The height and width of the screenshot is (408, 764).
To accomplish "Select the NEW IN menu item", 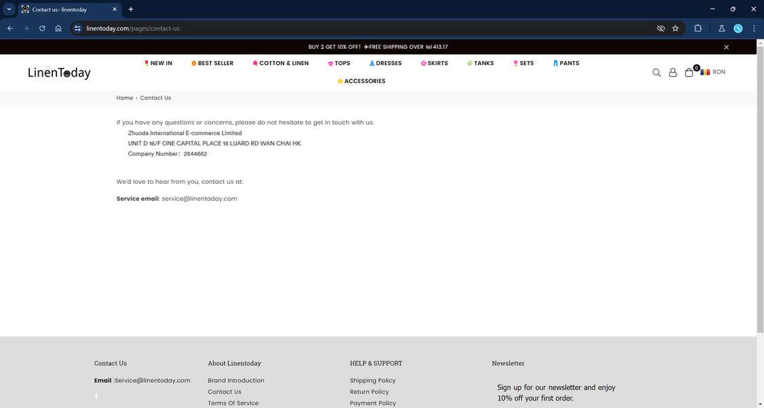I will tap(159, 63).
